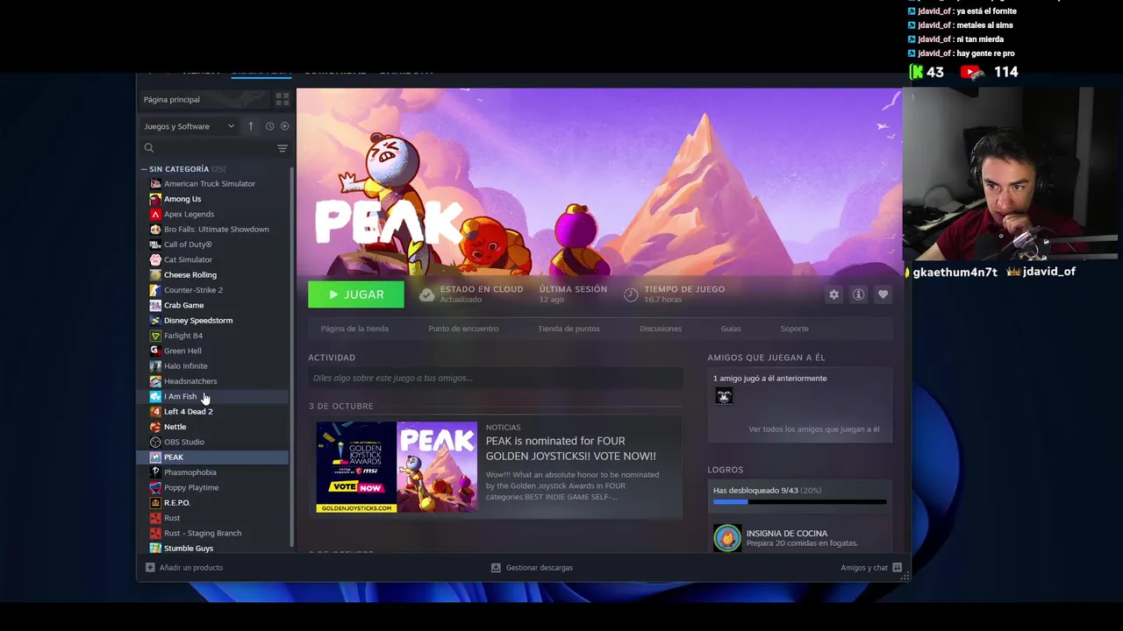
Task: Click the Añadir un producto label
Action: 191,568
